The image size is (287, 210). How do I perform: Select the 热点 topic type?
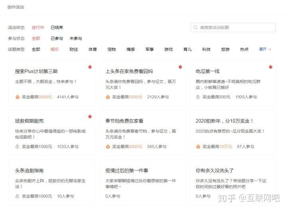(244, 49)
